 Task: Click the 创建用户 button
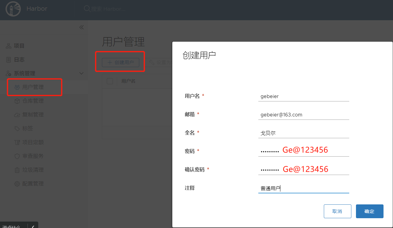coord(121,63)
